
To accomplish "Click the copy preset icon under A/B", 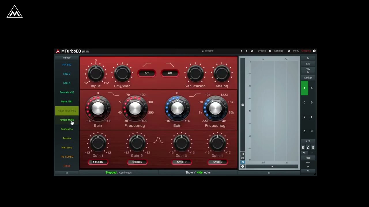I will tap(308, 147).
